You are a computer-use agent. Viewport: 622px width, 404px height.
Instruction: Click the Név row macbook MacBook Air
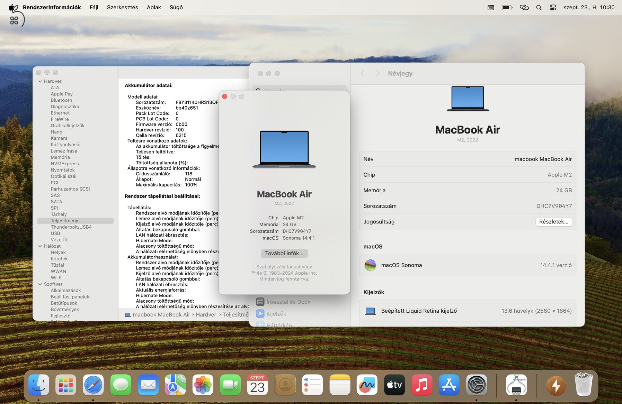468,159
